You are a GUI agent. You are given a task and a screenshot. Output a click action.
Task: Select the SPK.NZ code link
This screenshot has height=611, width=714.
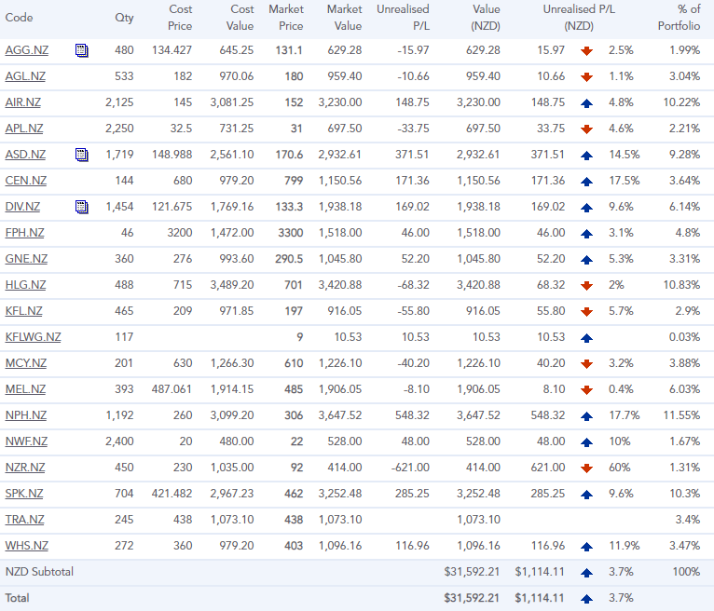pyautogui.click(x=25, y=494)
